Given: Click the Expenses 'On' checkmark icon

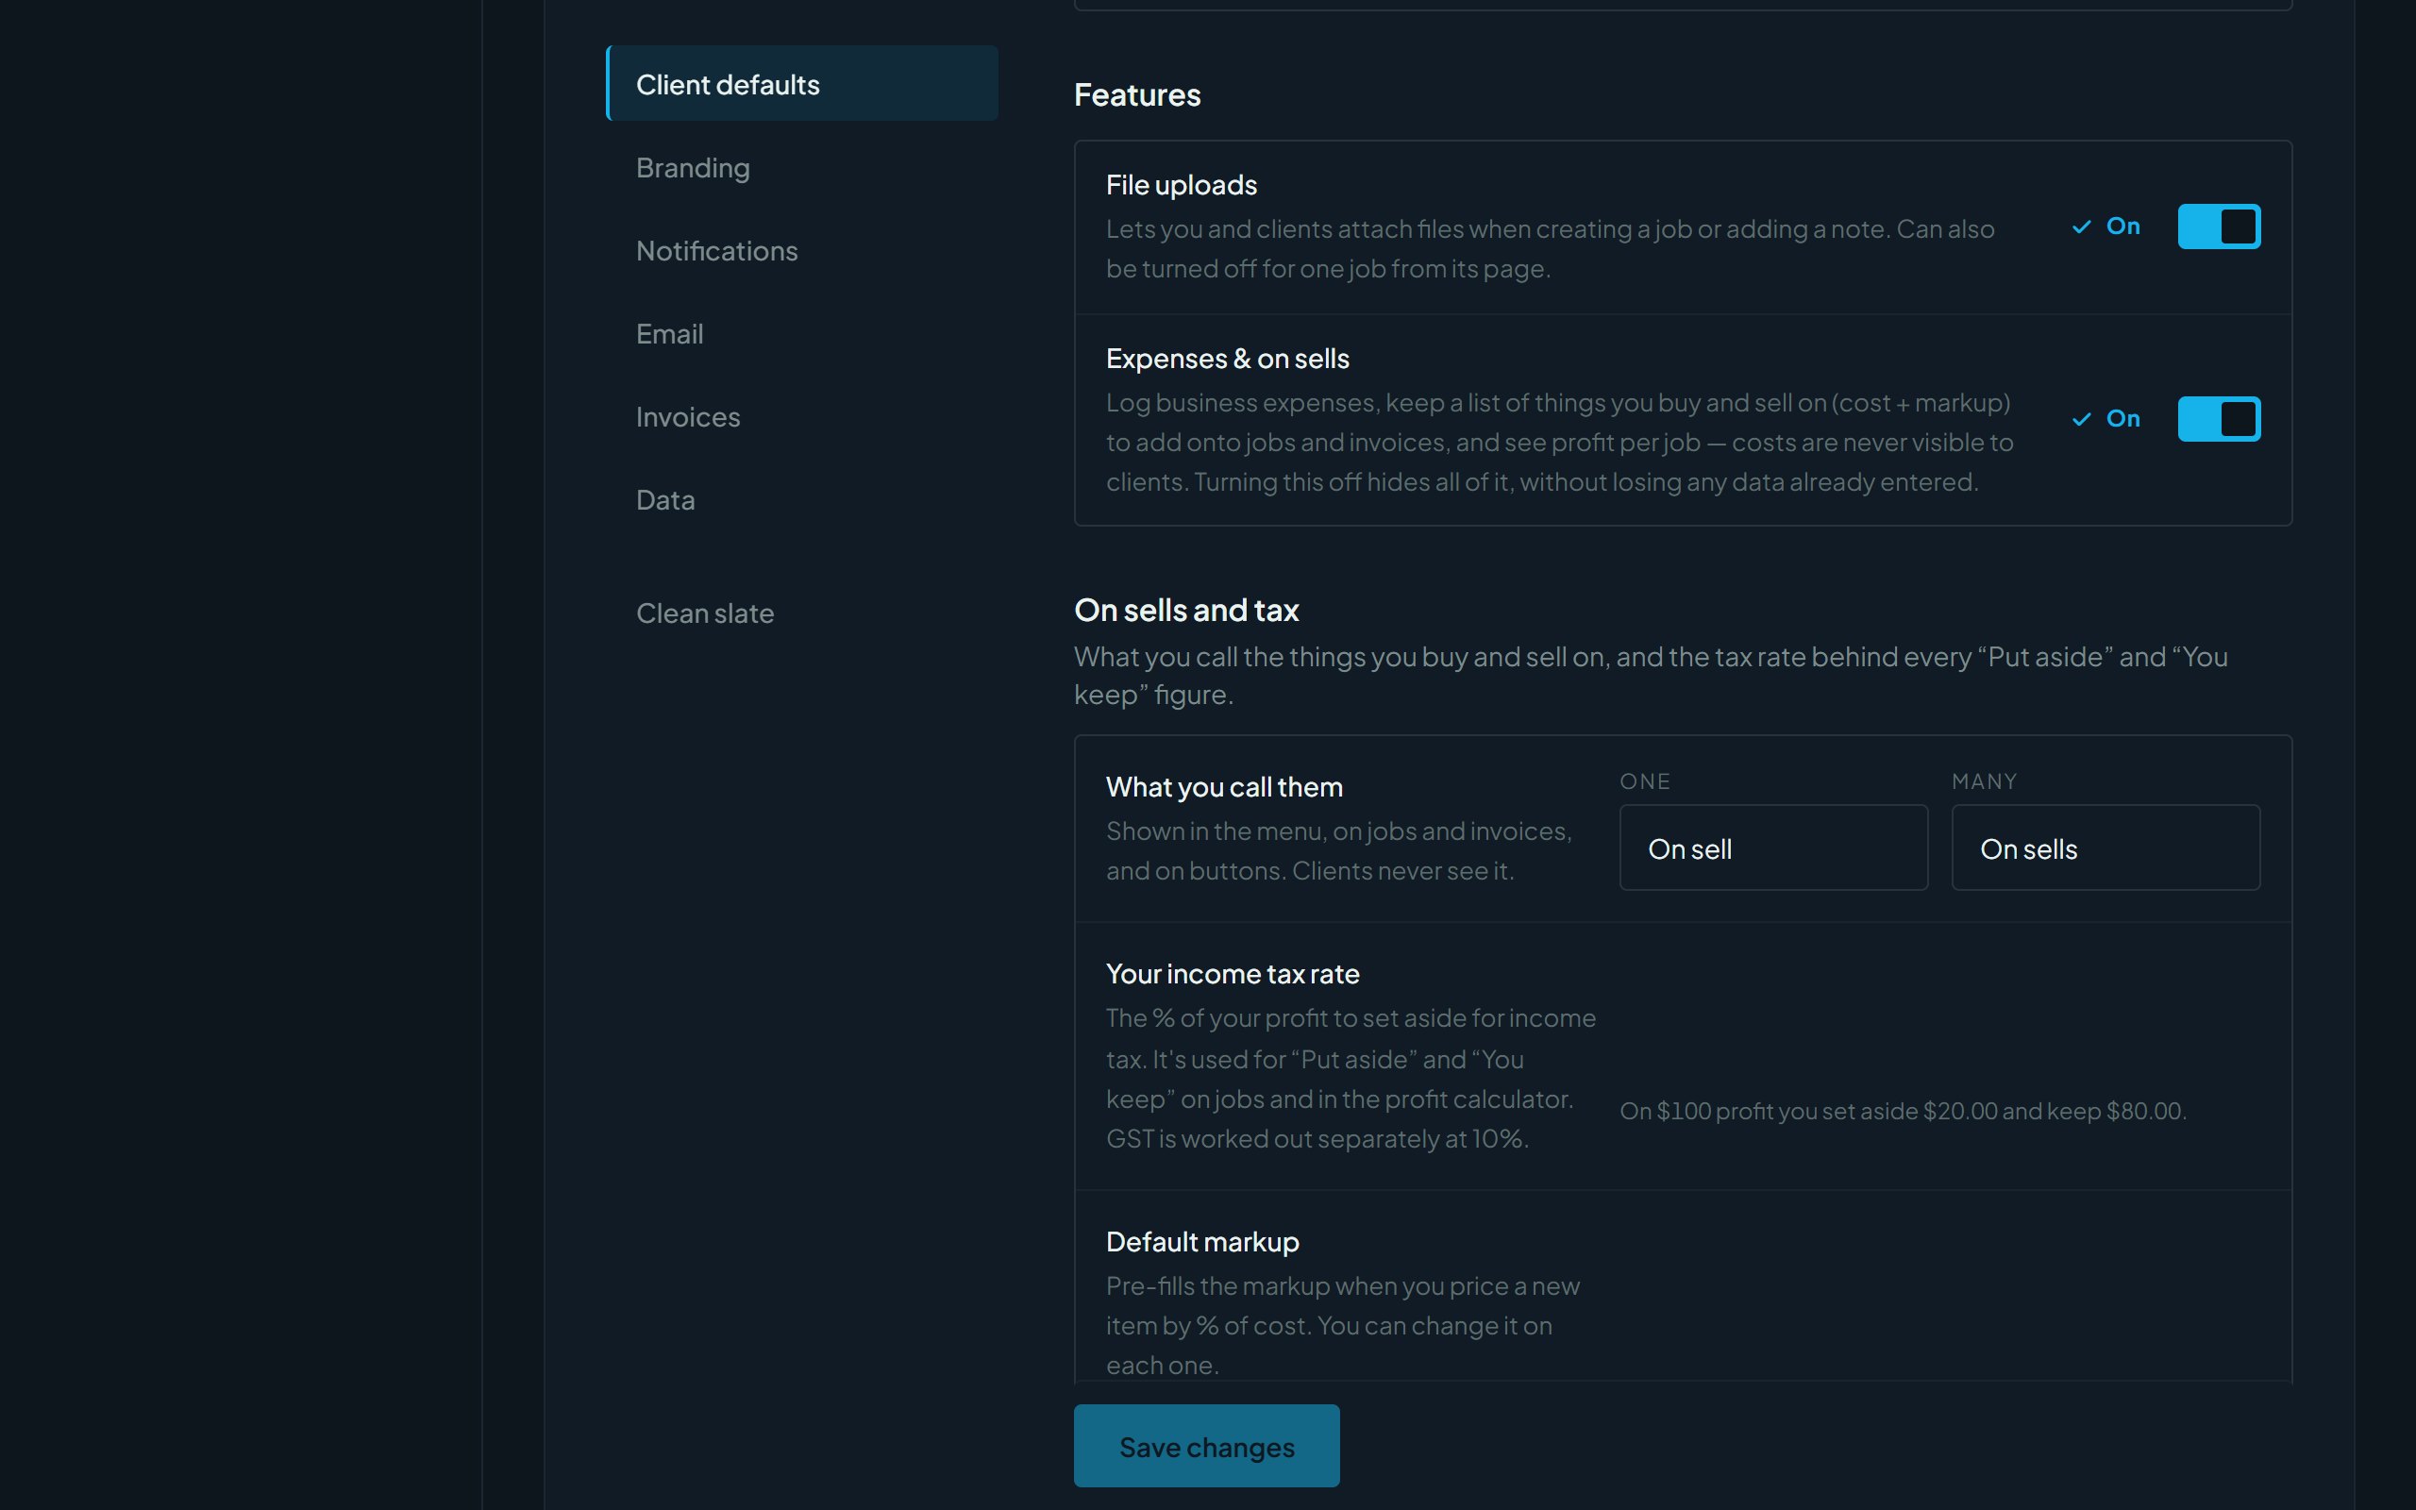Looking at the screenshot, I should [2082, 418].
